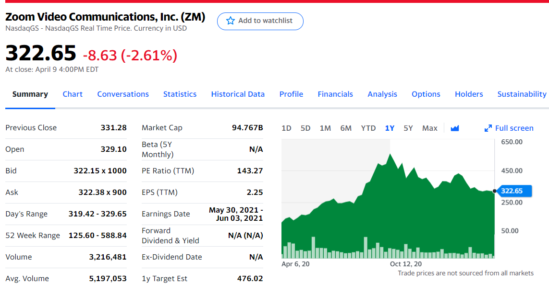Click the star icon to add ZM to watchlist
549x295 pixels.
coord(231,21)
